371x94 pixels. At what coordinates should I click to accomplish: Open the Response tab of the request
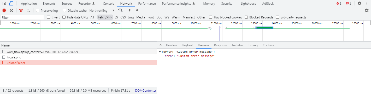tap(220, 45)
